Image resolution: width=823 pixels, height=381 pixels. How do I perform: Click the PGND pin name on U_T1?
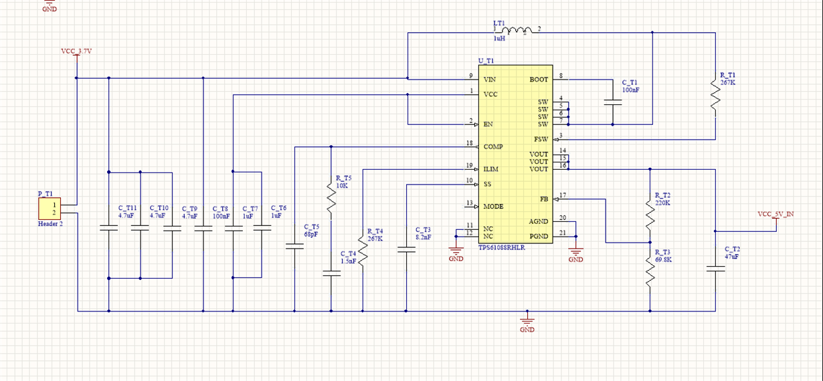539,237
